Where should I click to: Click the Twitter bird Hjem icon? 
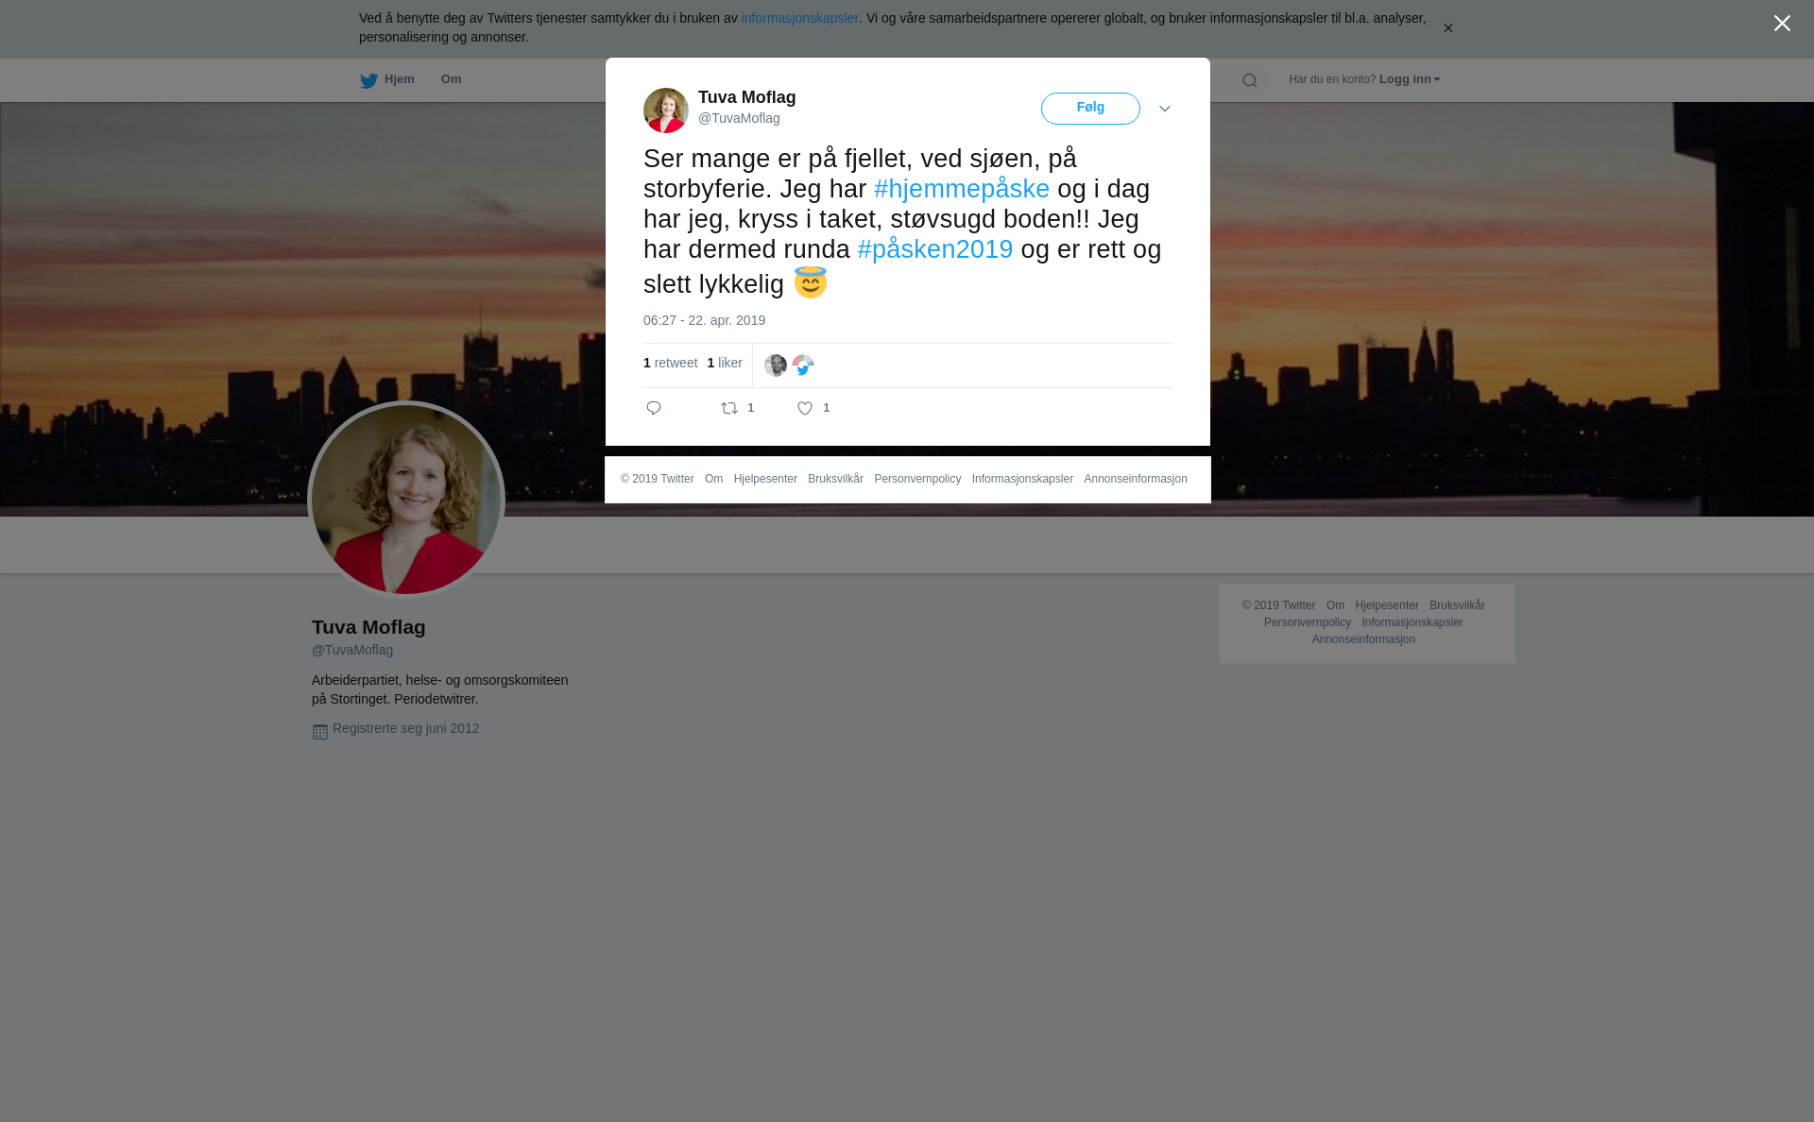pyautogui.click(x=368, y=80)
